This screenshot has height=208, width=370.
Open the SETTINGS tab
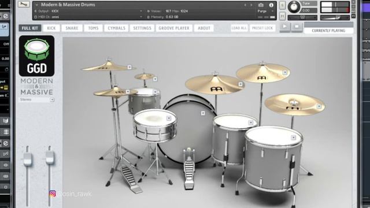coord(142,28)
